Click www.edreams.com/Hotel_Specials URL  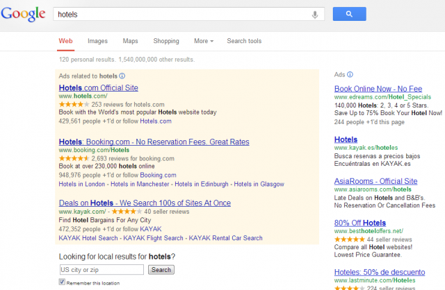pyautogui.click(x=382, y=97)
